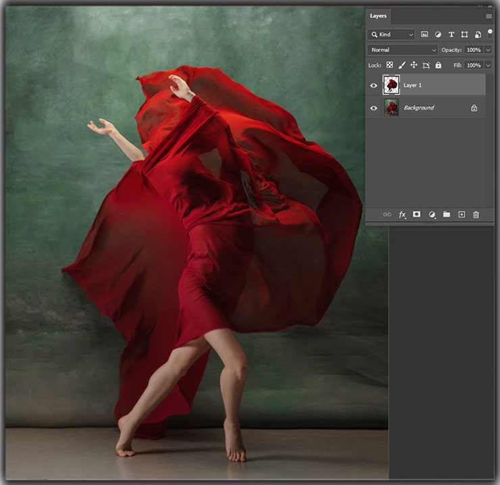Filter layers by shape layers
This screenshot has width=500, height=485.
point(464,34)
